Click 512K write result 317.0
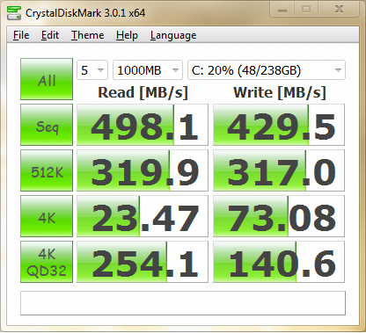366x333 pixels. coord(279,170)
